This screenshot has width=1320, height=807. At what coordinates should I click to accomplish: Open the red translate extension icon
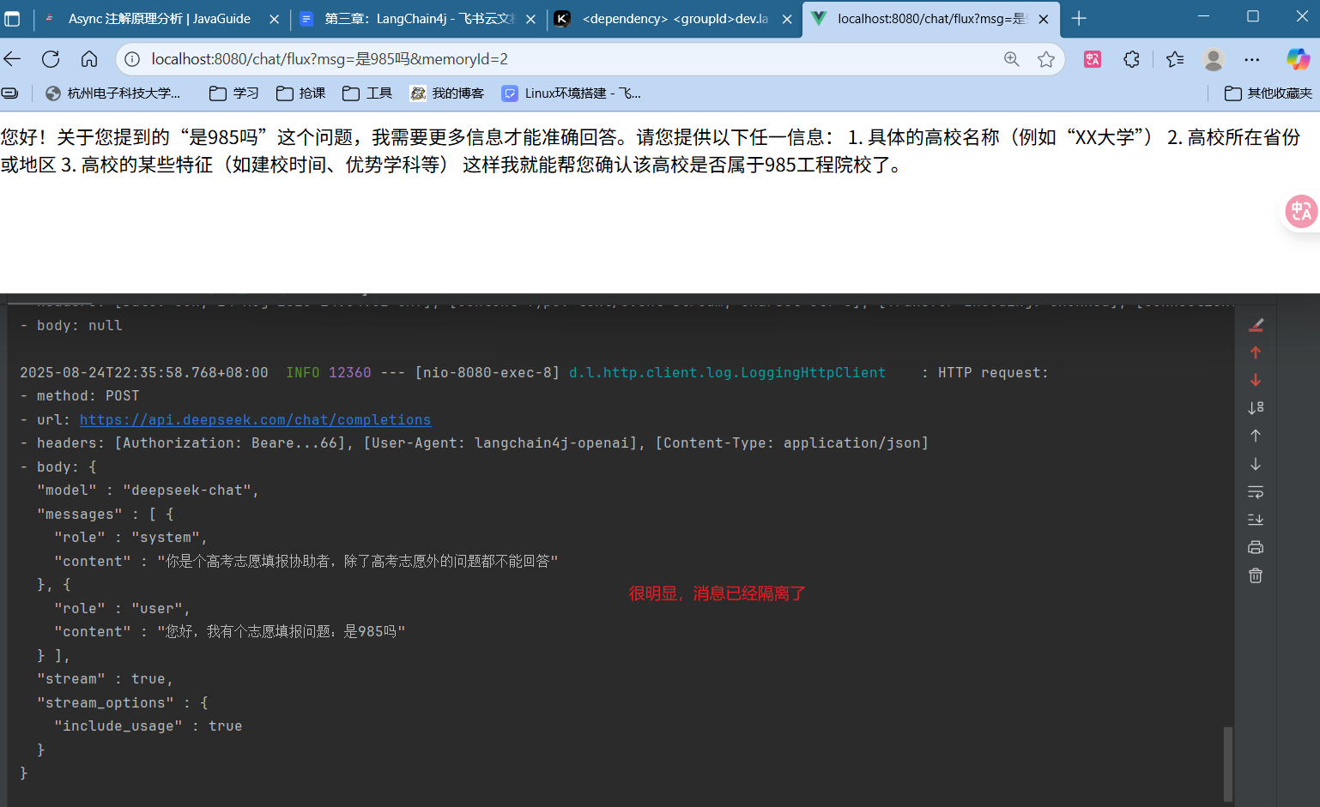(1093, 58)
